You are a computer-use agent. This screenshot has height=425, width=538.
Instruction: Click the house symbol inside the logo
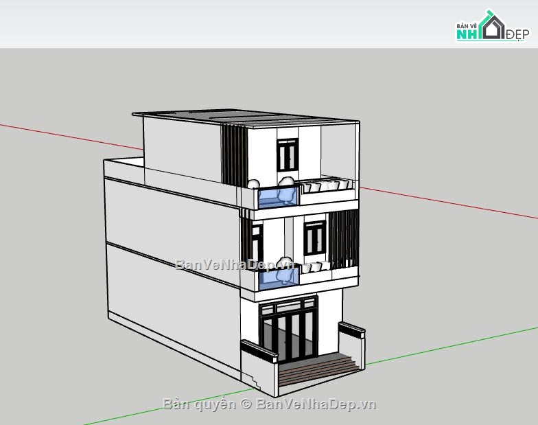[x=494, y=27]
